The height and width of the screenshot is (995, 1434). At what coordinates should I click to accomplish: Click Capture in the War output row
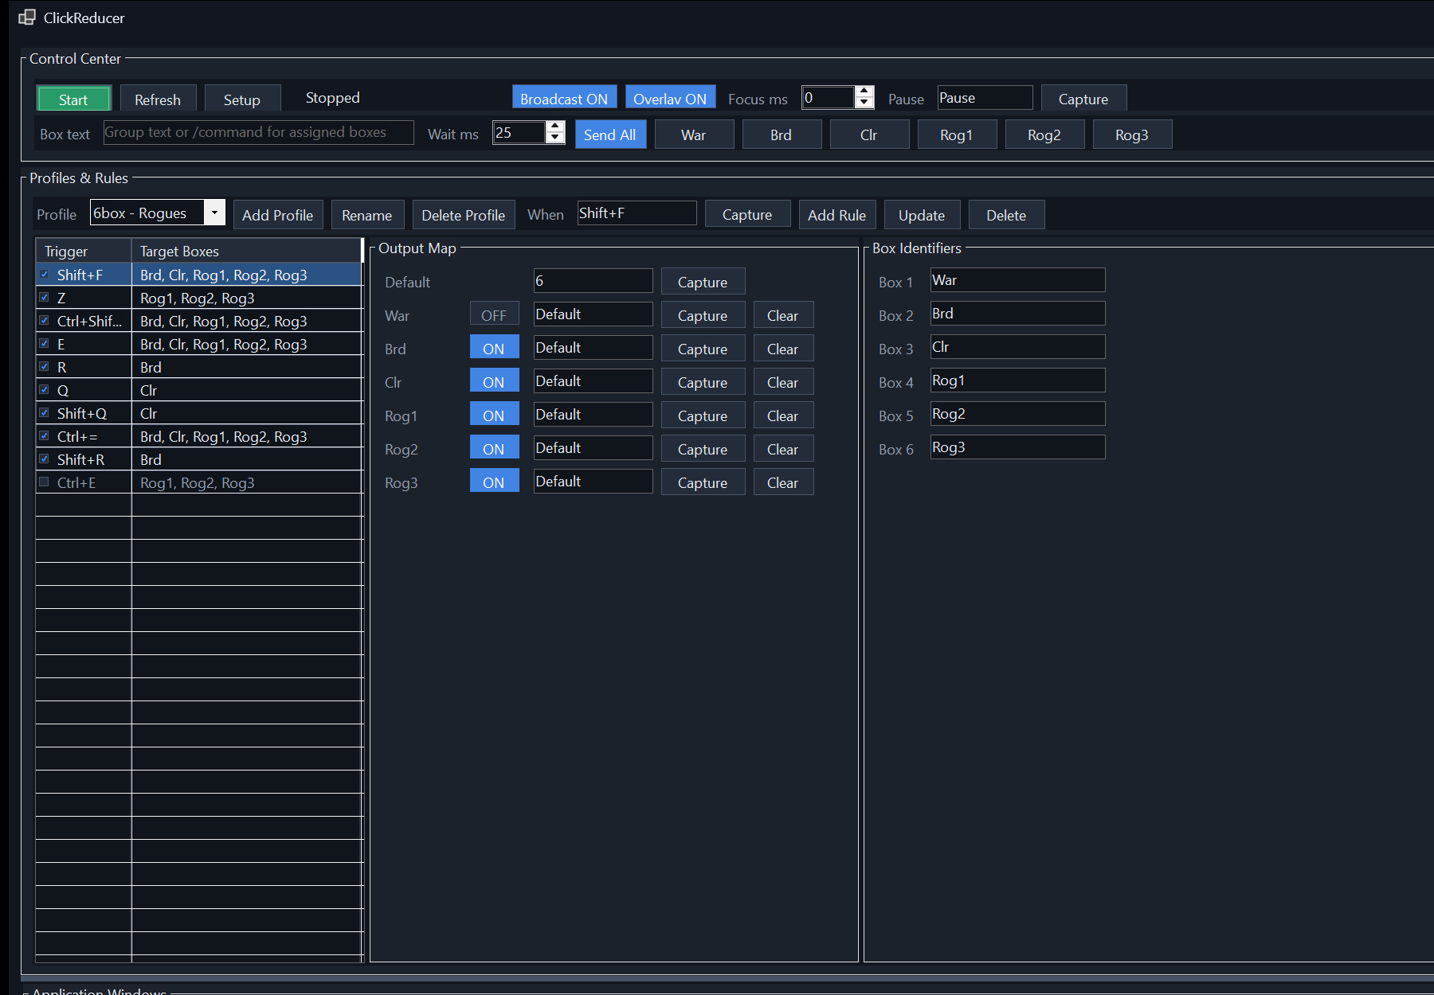(x=703, y=315)
